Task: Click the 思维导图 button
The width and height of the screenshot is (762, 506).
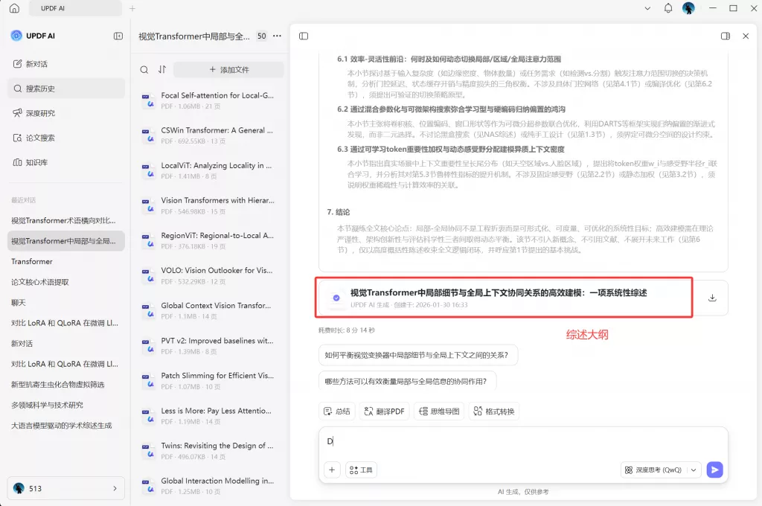Action: [438, 411]
